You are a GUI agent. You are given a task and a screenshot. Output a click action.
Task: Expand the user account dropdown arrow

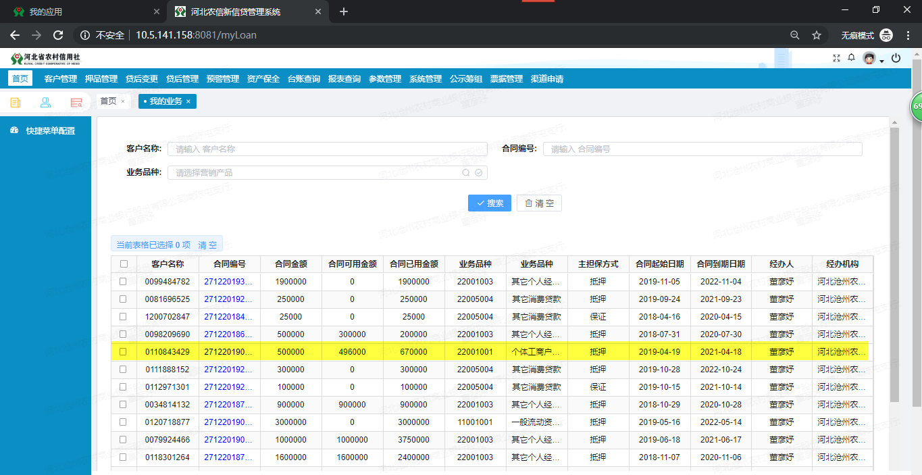(x=880, y=61)
